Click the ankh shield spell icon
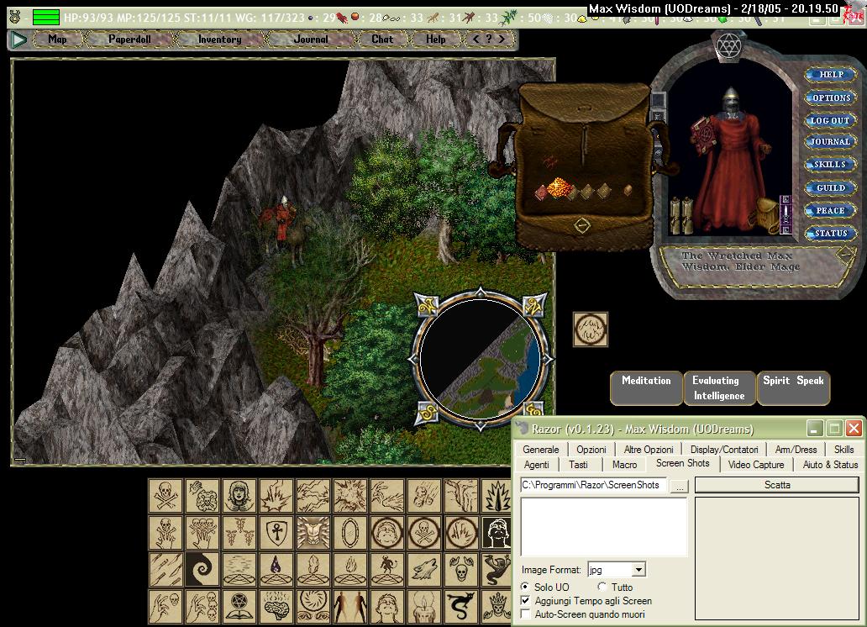867x627 pixels. pos(276,532)
